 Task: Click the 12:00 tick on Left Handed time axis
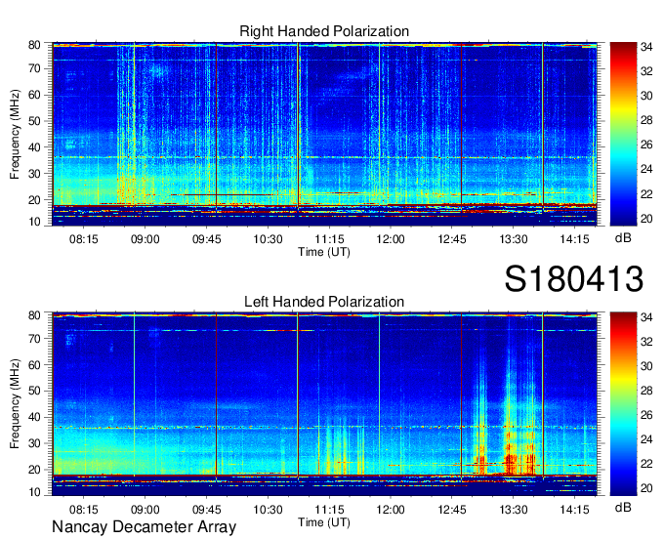(391, 510)
